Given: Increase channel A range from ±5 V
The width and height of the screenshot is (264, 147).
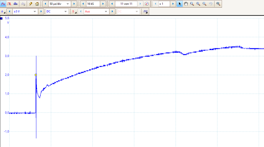Looking at the screenshot, I should click(41, 11).
